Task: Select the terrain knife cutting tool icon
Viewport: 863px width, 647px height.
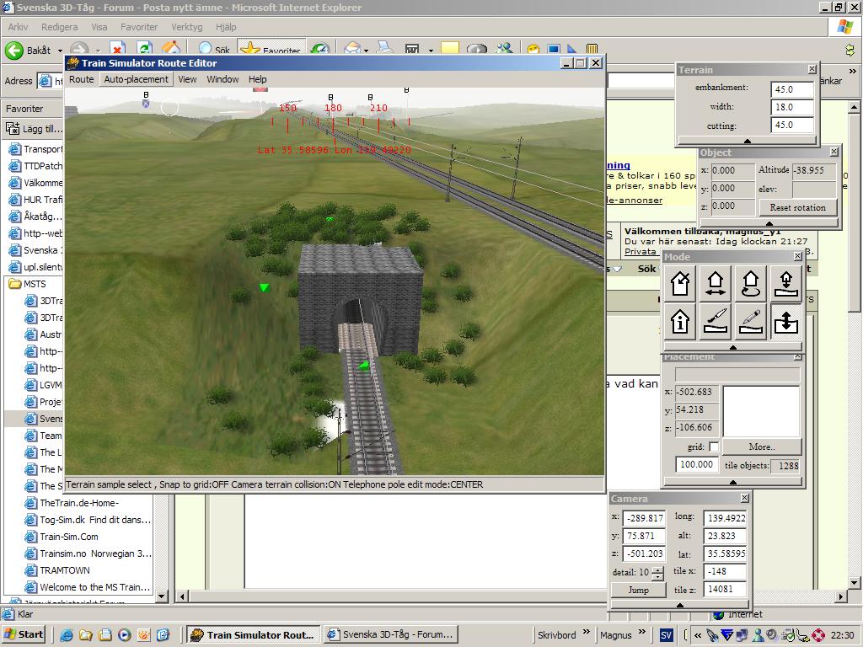Action: coord(716,321)
